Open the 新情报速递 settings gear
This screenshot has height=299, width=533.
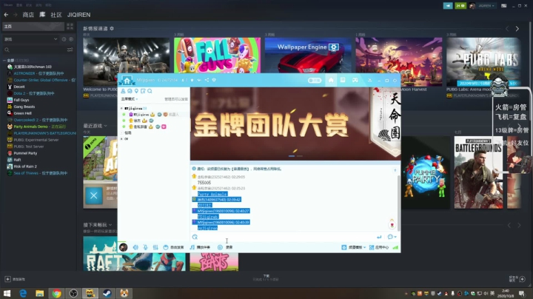112,29
